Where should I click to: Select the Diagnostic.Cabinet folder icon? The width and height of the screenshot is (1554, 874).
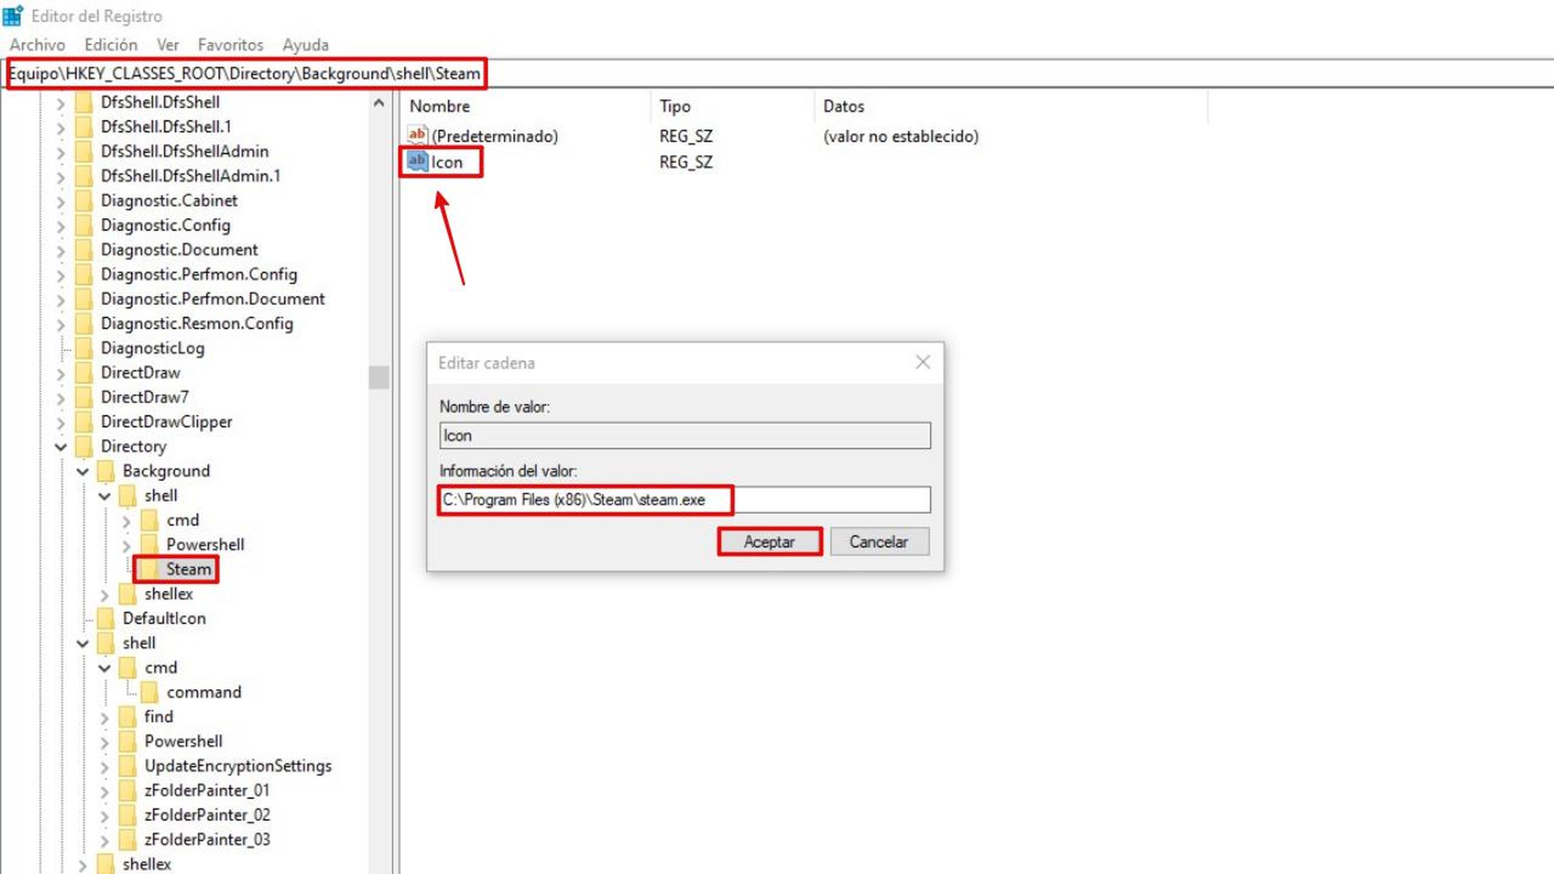pos(83,200)
